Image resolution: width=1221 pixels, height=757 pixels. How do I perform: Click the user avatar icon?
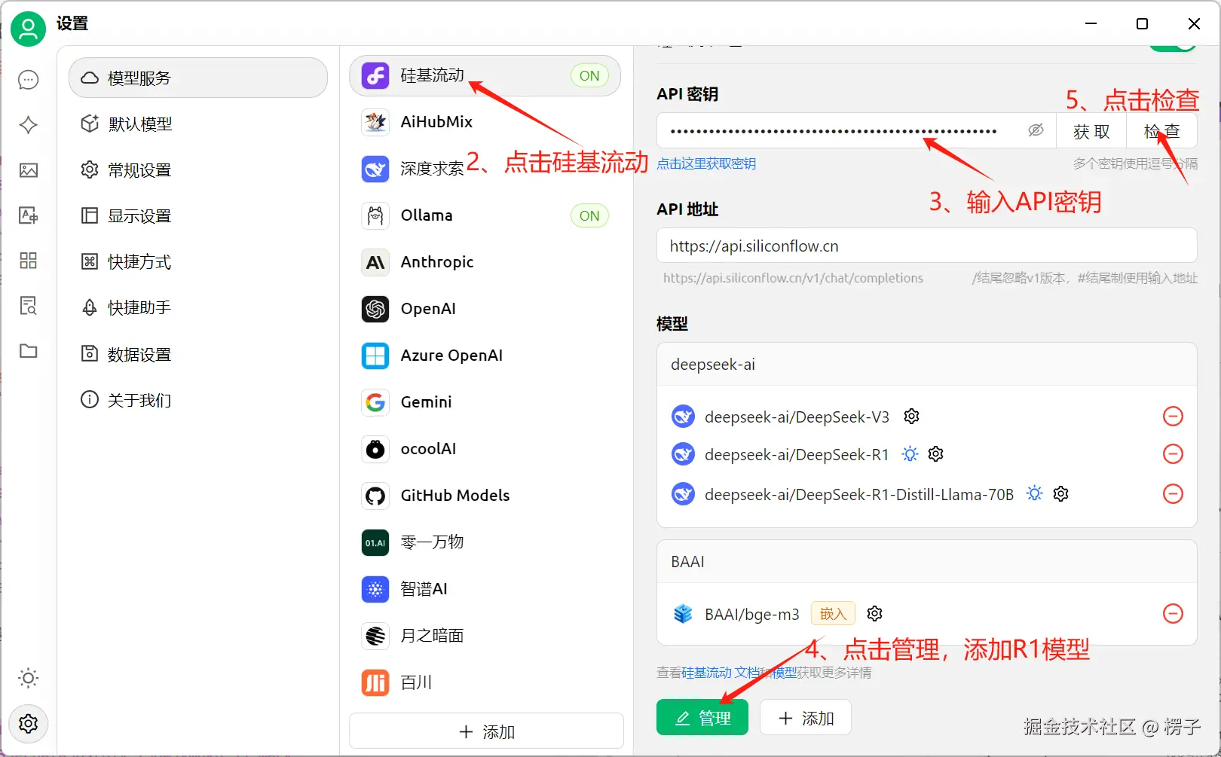tap(29, 29)
